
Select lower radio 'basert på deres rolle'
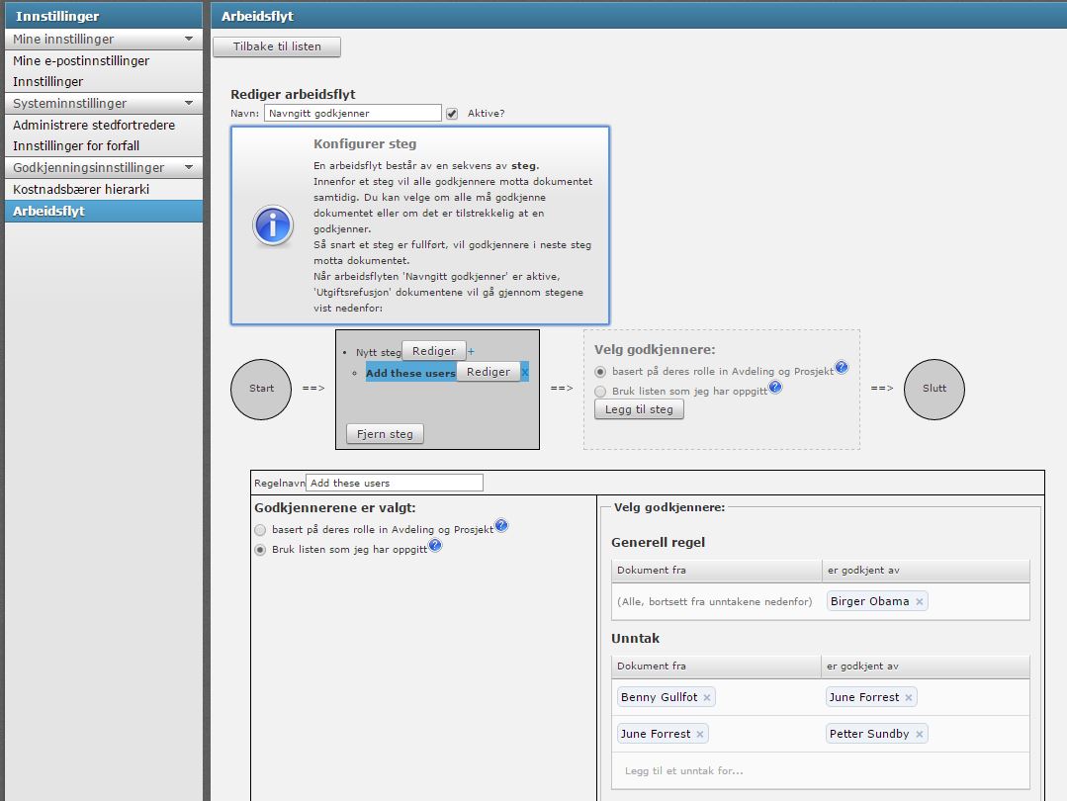click(261, 530)
